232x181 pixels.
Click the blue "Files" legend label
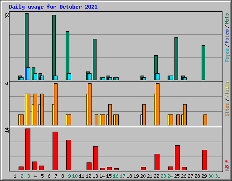point(227,36)
